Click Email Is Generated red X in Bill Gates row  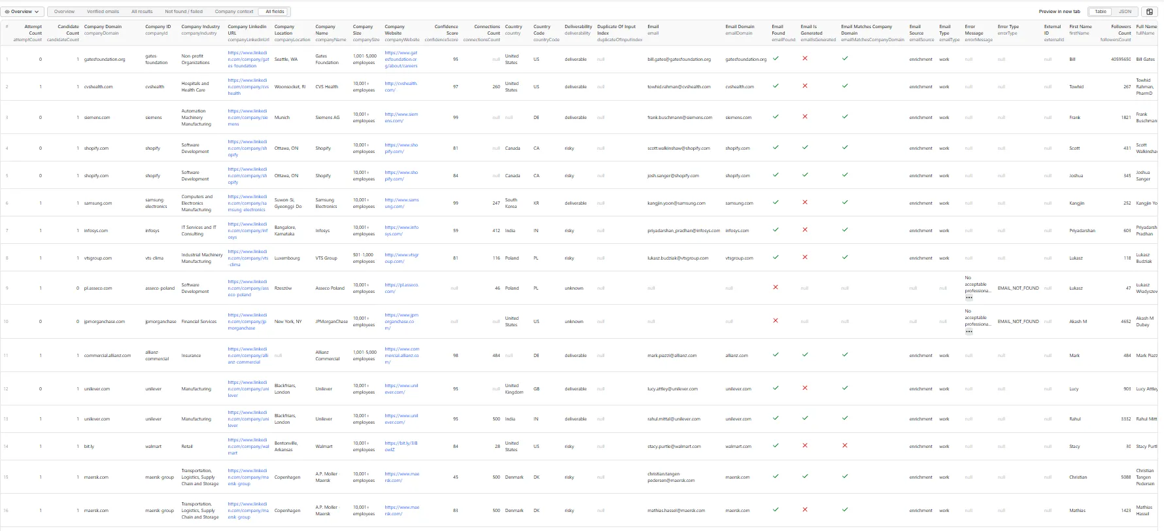[805, 58]
